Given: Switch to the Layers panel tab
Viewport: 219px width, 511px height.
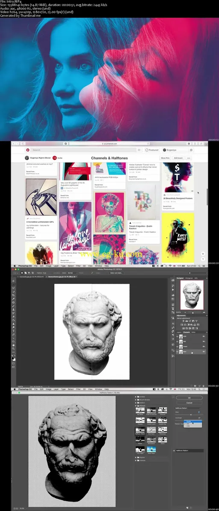Looking at the screenshot, I should point(179,332).
